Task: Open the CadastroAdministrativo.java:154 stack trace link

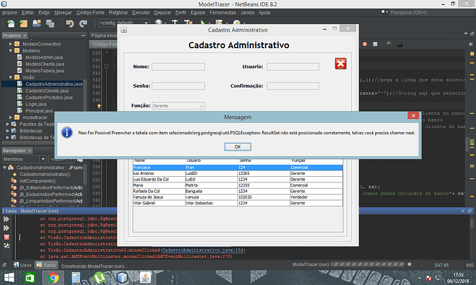Action: point(203,250)
